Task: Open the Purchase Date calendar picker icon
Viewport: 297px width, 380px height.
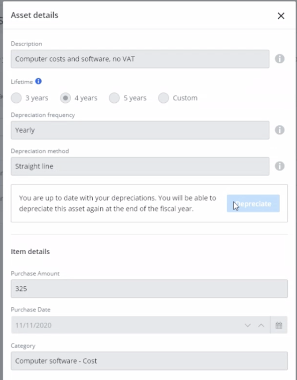Action: coord(279,325)
